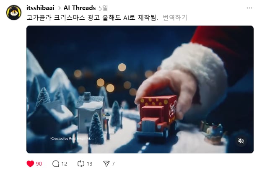The width and height of the screenshot is (262, 171).
Task: View the 90 likes count
Action: [x=39, y=163]
